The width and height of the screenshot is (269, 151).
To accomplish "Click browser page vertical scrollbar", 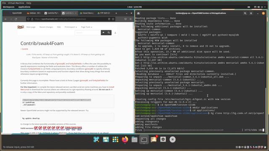I will [133, 26].
